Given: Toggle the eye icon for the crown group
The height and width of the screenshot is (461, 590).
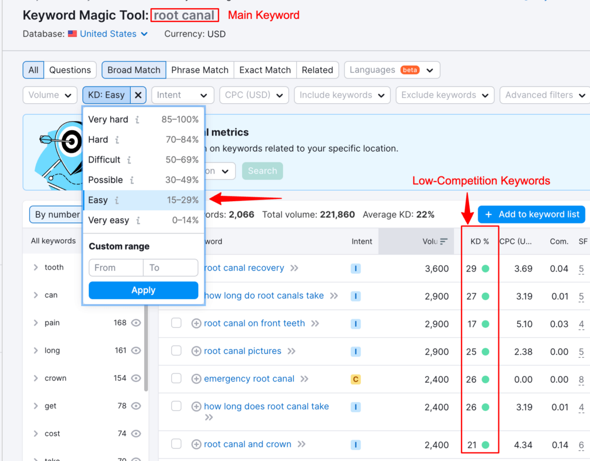Looking at the screenshot, I should pyautogui.click(x=136, y=378).
